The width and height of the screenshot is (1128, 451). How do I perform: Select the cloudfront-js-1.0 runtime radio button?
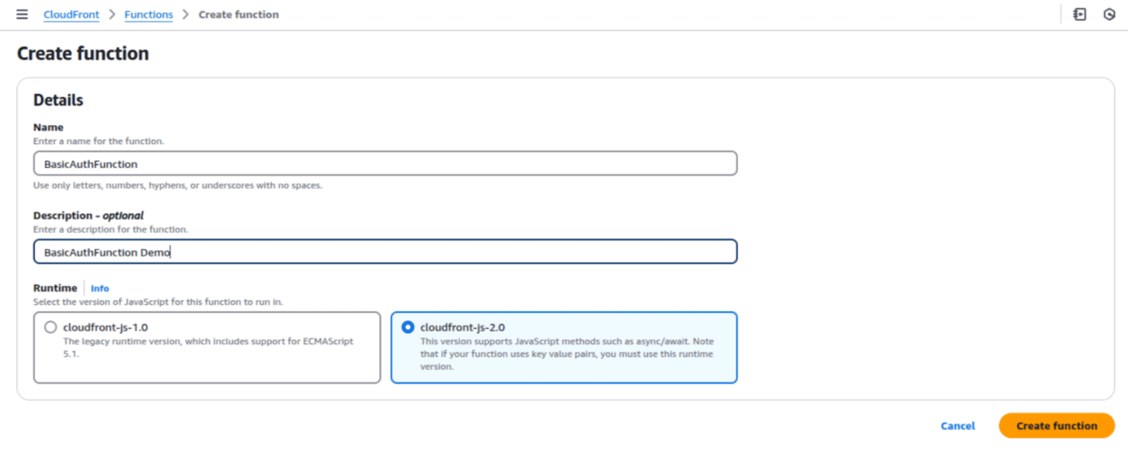click(x=51, y=327)
